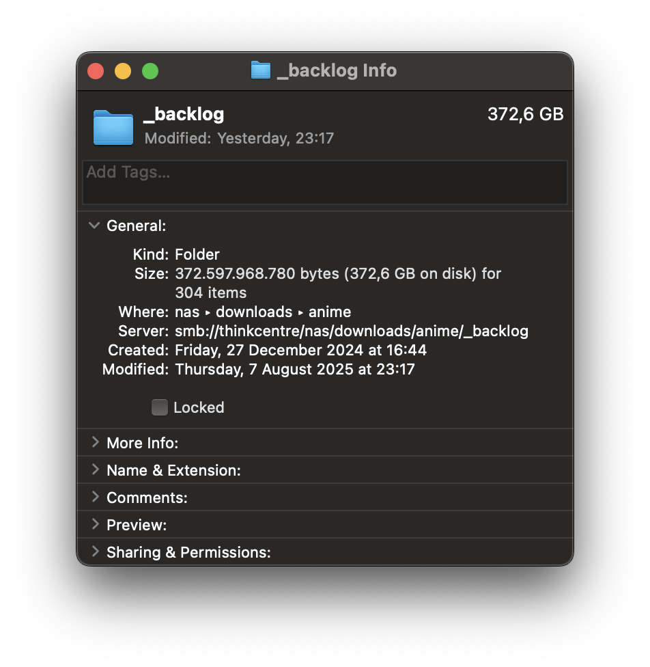This screenshot has width=650, height=667.
Task: Click the green zoom window button
Action: (150, 71)
